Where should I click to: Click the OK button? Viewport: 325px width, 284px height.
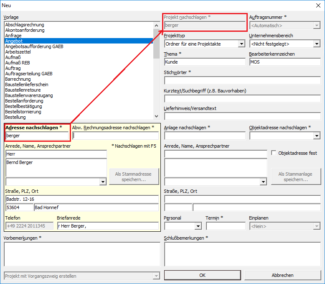click(x=202, y=275)
